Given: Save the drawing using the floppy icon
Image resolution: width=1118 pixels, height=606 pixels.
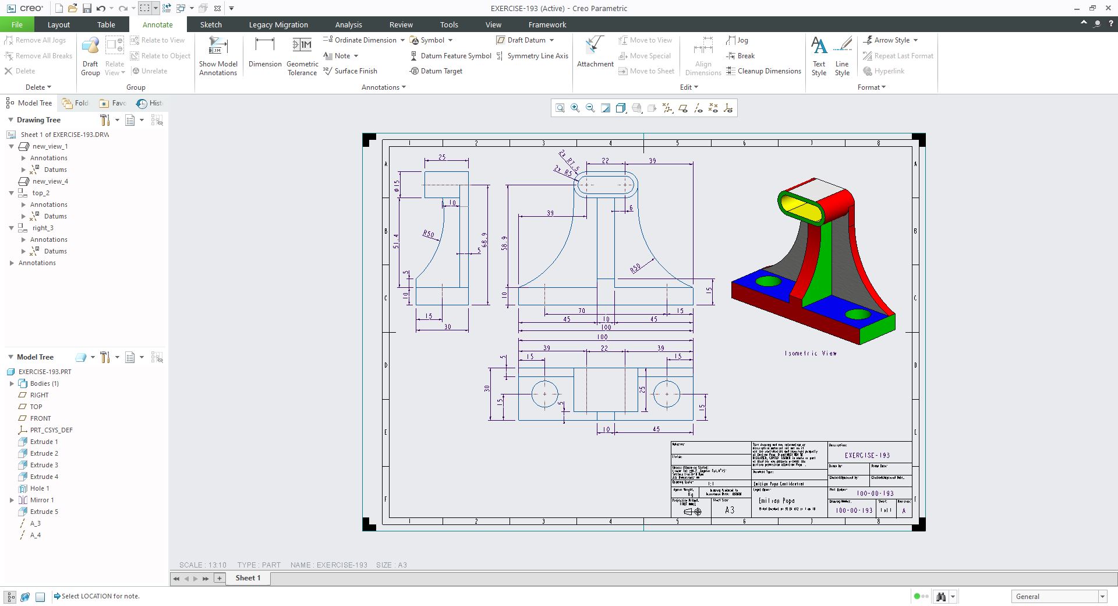Looking at the screenshot, I should pyautogui.click(x=87, y=8).
